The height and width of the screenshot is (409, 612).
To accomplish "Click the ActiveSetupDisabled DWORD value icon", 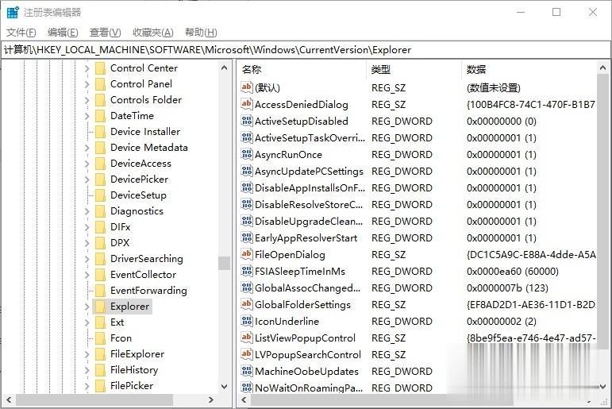I will pos(246,121).
